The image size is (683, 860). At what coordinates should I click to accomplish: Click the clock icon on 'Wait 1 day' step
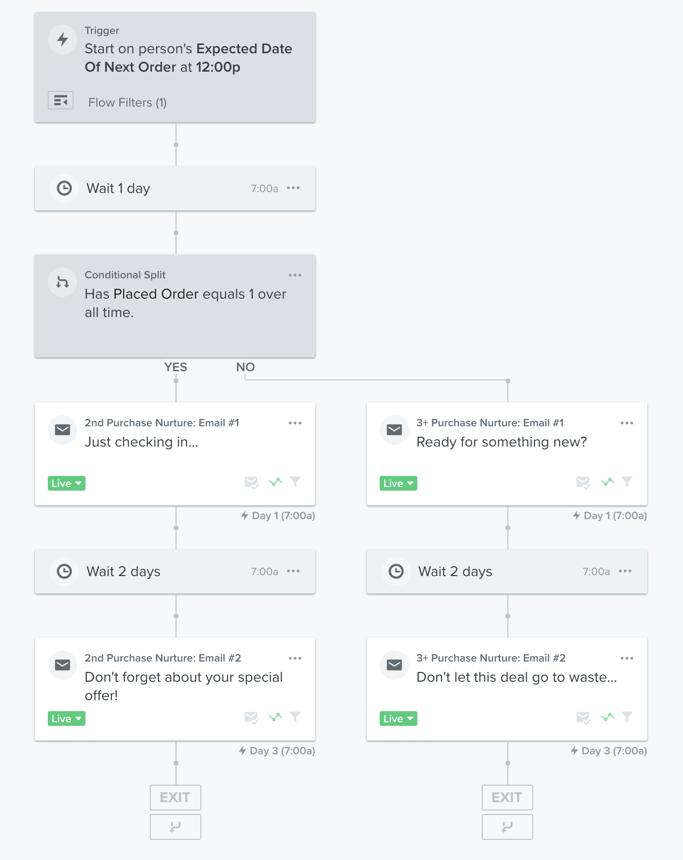(64, 188)
